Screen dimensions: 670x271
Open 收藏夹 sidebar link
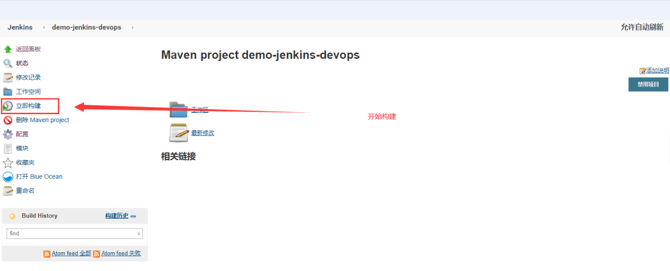(x=25, y=162)
